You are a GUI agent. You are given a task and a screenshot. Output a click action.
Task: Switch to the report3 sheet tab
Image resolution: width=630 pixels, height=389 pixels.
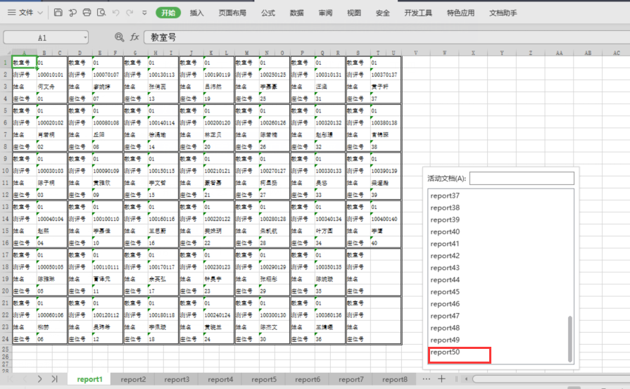(177, 379)
